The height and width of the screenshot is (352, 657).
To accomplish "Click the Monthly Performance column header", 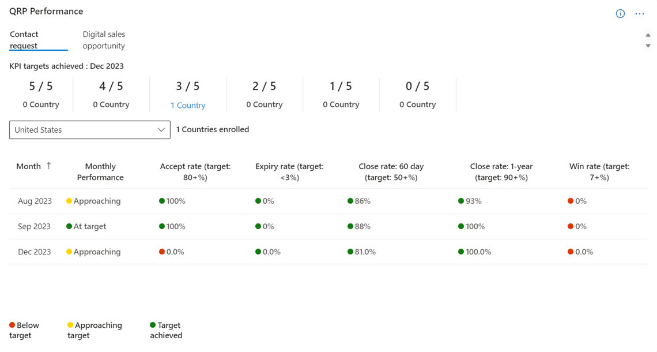I will (100, 171).
